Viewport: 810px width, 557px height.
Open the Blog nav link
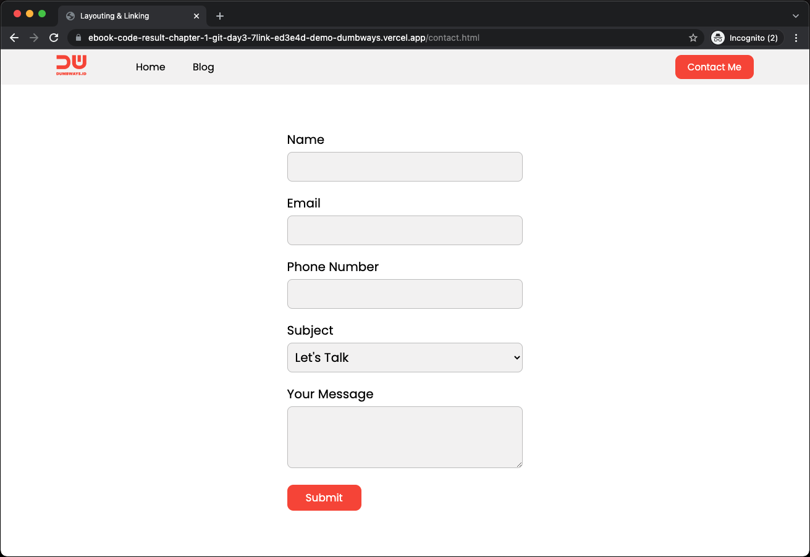click(203, 67)
